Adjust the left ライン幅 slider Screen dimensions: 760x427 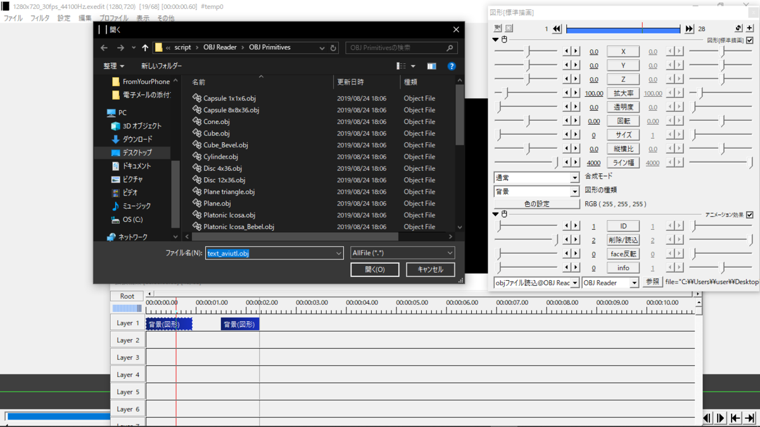pyautogui.click(x=526, y=163)
